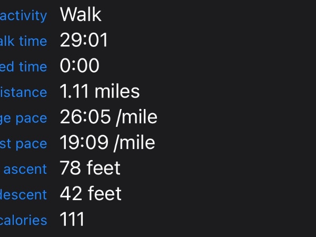The width and height of the screenshot is (316, 237).
Task: Click the ascent label
Action: click(x=26, y=170)
